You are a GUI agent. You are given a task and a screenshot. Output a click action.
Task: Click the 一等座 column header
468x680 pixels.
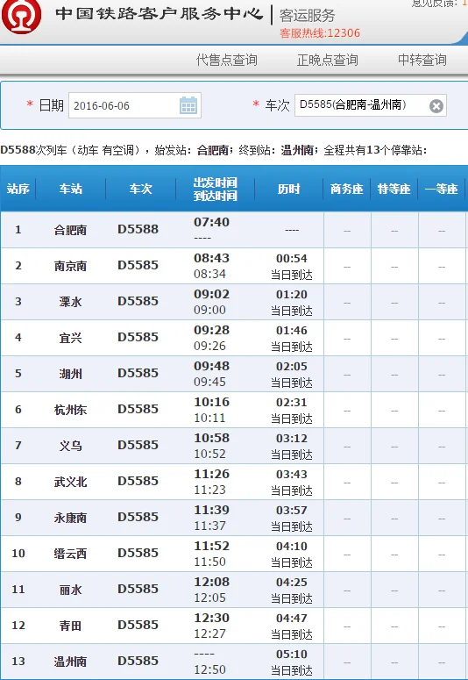(x=441, y=189)
